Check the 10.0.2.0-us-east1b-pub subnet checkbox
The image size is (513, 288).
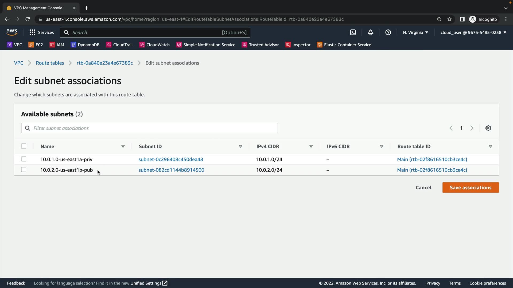tap(24, 170)
